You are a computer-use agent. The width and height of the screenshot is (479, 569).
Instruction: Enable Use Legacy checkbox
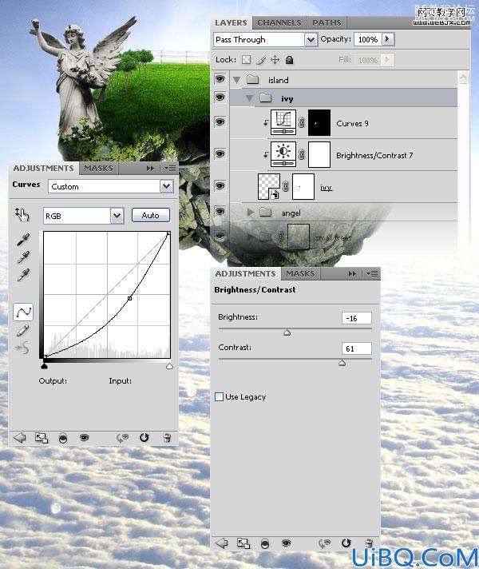click(219, 396)
